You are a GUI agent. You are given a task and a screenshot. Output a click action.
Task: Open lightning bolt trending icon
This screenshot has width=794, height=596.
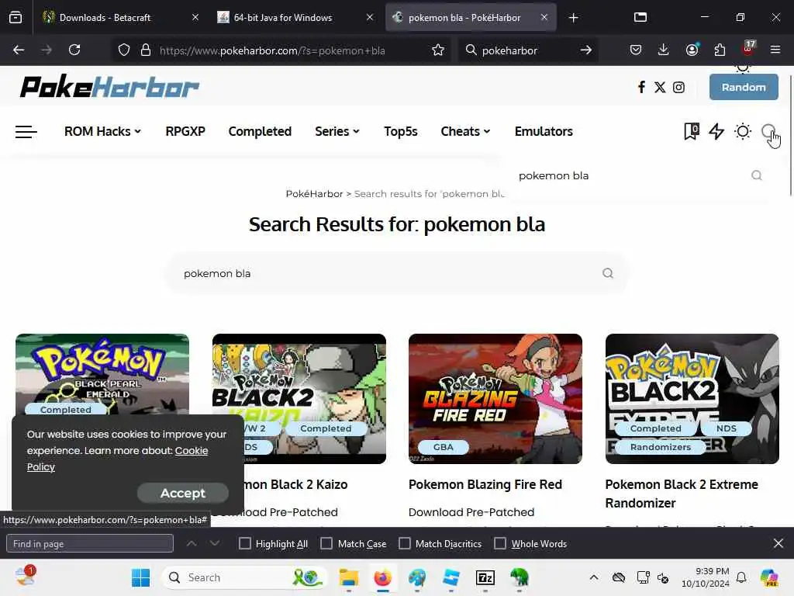(716, 131)
